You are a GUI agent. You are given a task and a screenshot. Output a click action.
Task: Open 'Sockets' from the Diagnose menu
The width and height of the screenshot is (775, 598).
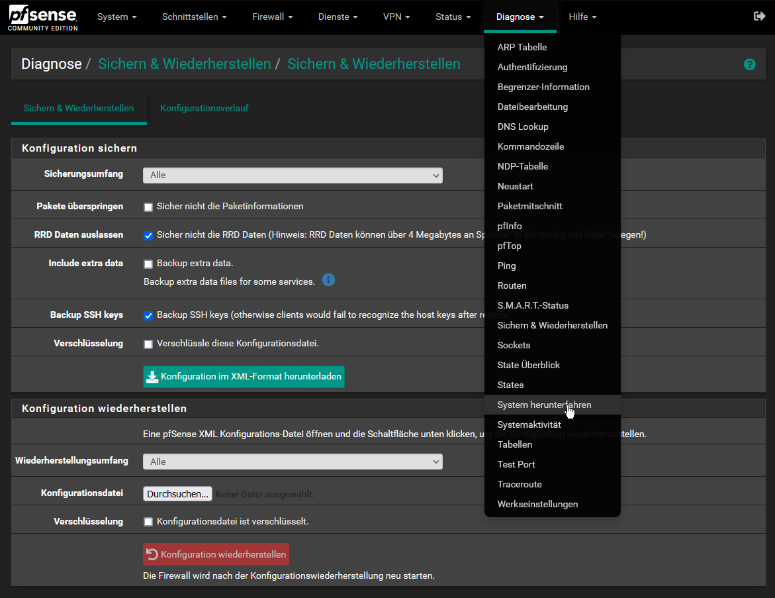tap(552, 345)
